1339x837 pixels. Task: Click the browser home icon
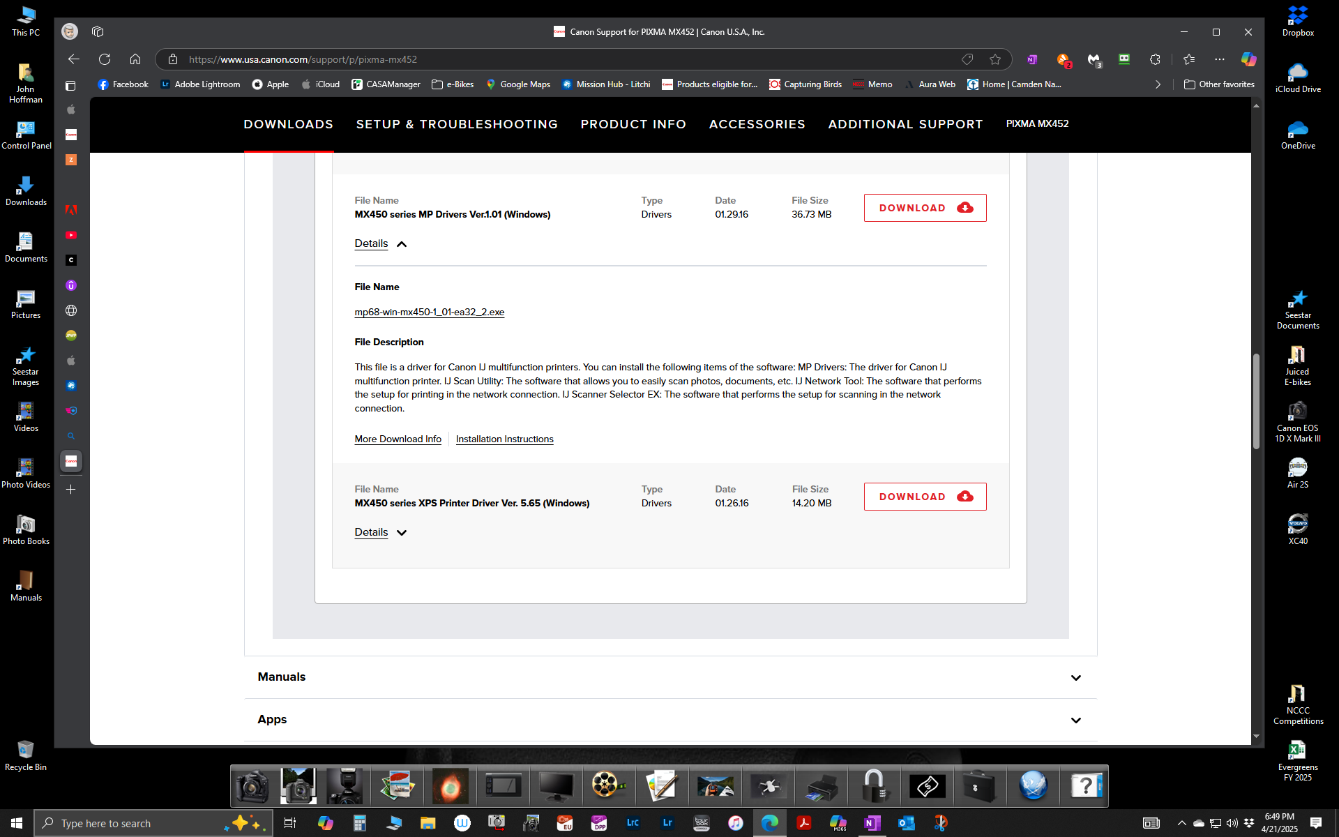pyautogui.click(x=135, y=59)
